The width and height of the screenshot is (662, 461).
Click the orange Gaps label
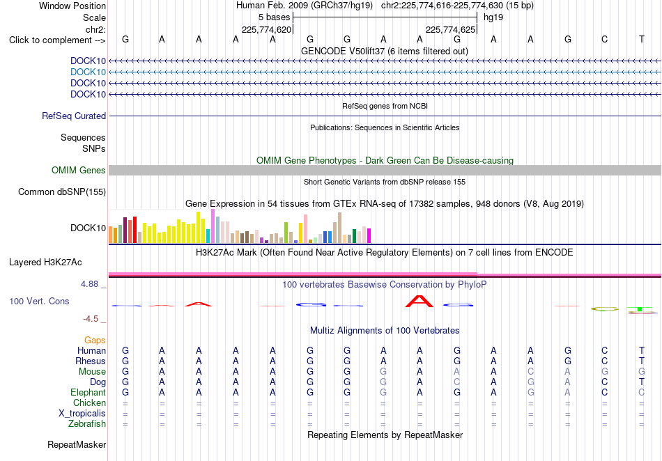95,341
